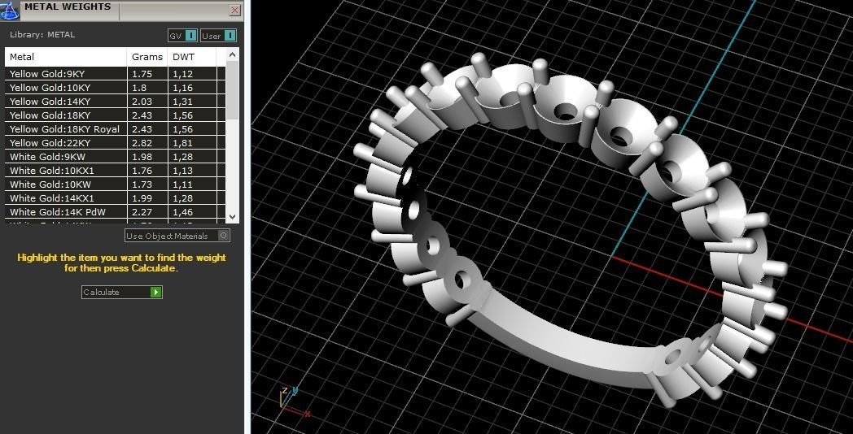
Task: Sort by the DWT column header
Action: (x=193, y=57)
